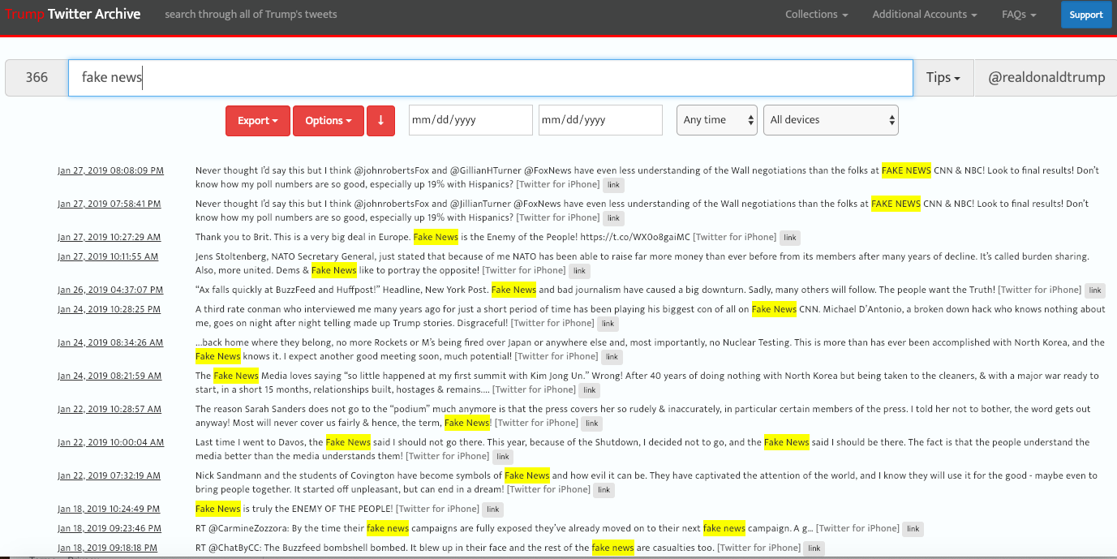Image resolution: width=1117 pixels, height=559 pixels.
Task: Open the Any time select box
Action: [x=717, y=120]
